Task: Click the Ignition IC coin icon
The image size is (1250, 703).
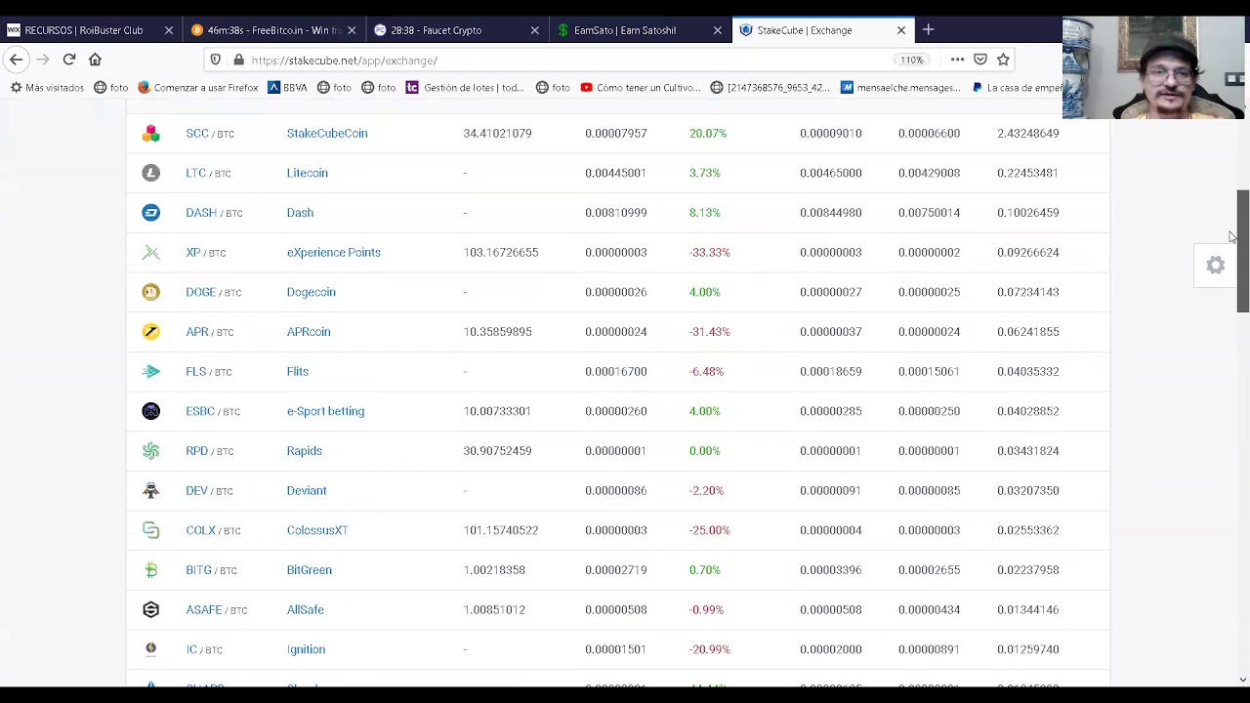Action: tap(150, 649)
